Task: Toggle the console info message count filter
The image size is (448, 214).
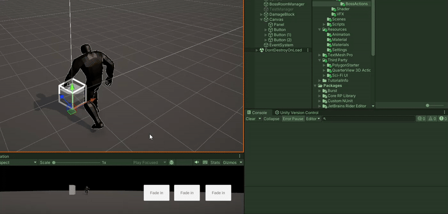Action: [421, 119]
